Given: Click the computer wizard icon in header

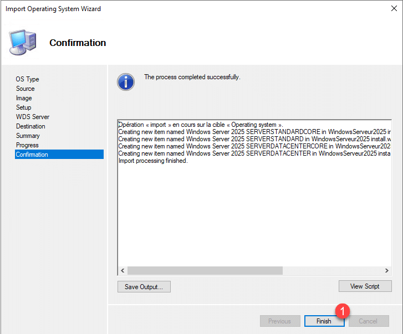Looking at the screenshot, I should click(x=23, y=42).
